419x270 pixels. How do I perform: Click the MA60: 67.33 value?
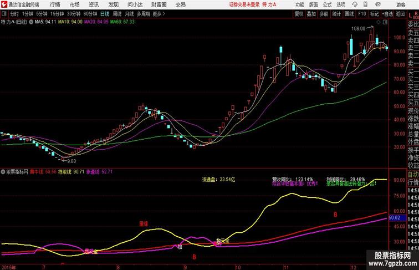[122, 22]
